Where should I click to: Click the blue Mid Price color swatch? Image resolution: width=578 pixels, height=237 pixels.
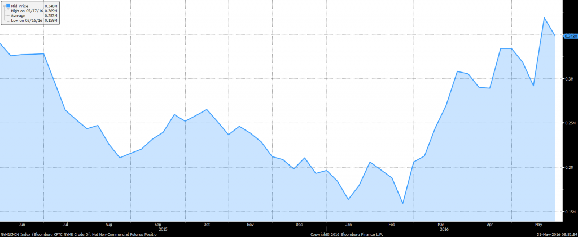[x=8, y=6]
